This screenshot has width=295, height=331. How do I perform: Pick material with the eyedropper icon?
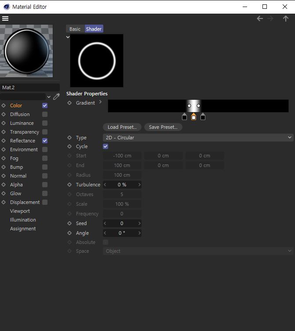[56, 97]
